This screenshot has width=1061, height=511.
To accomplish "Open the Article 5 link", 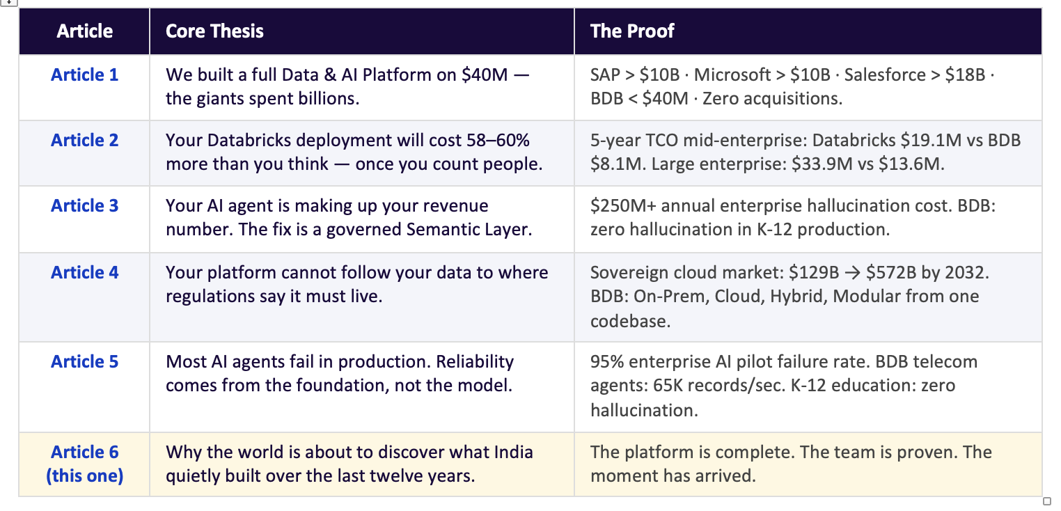I will click(84, 361).
